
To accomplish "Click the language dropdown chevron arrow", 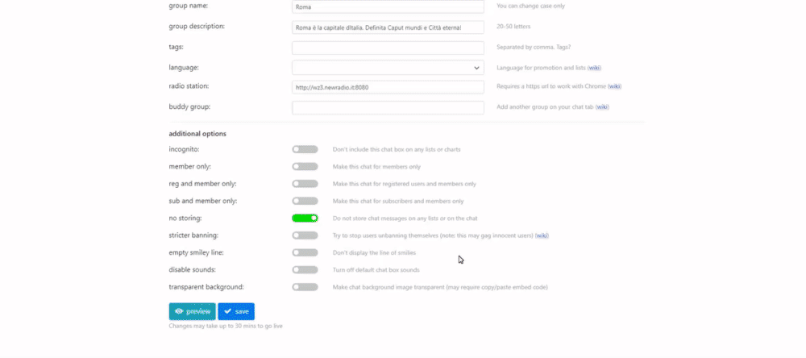I will click(x=476, y=68).
